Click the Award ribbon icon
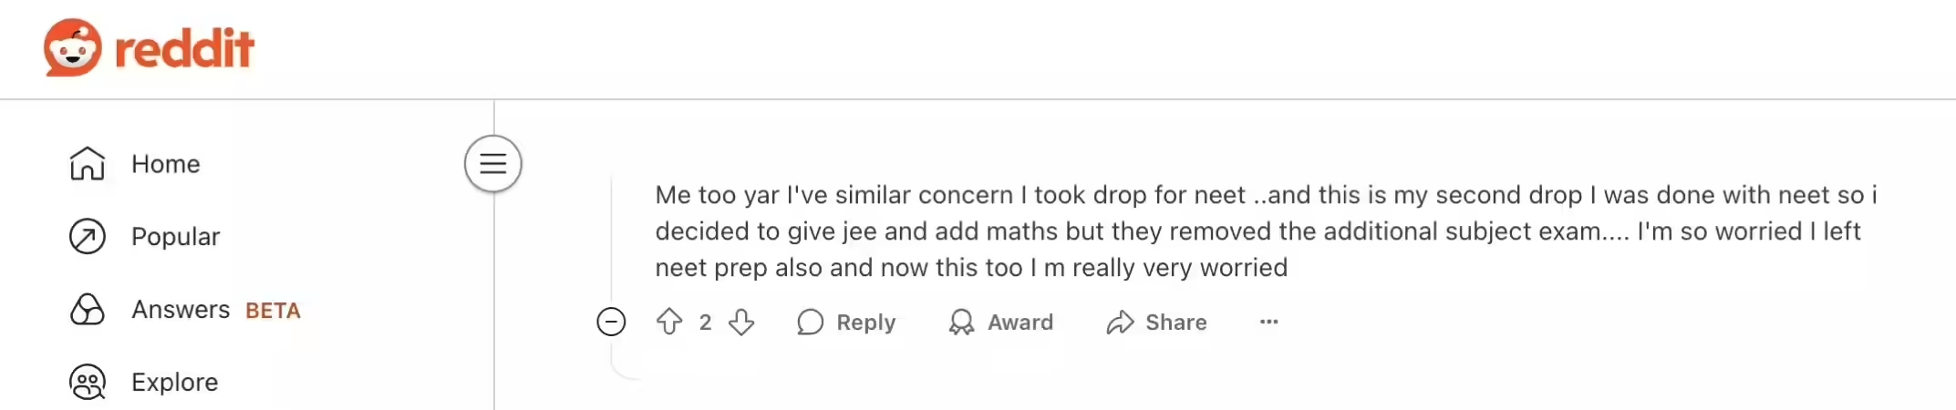The width and height of the screenshot is (1956, 410). tap(961, 322)
